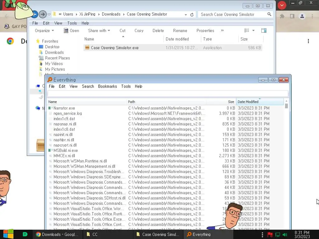Click the network monitor tray icon
The width and height of the screenshot is (319, 239).
[278, 235]
